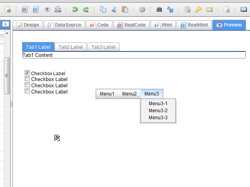250x187 pixels.
Task: Click the left panel vertical scrollbar
Action: (7, 76)
